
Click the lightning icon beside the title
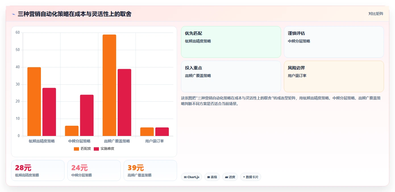(x=13, y=14)
